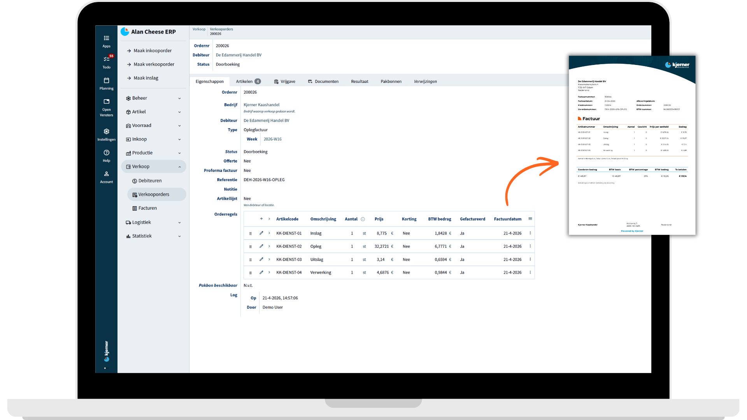Expand the KK-DIENST-02 row details
Image resolution: width=747 pixels, height=420 pixels.
269,246
